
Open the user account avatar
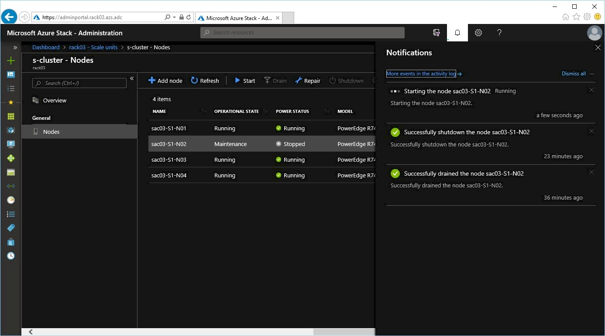tap(595, 33)
